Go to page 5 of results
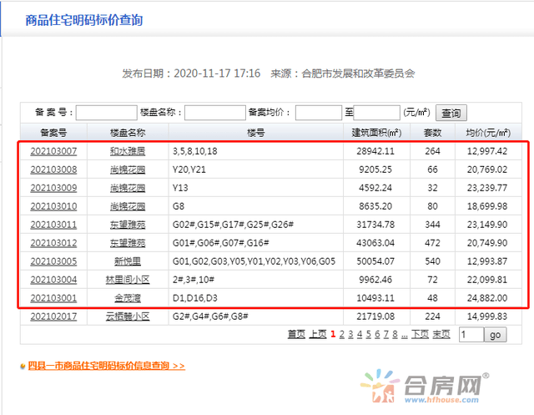Image resolution: width=534 pixels, height=415 pixels. click(369, 335)
